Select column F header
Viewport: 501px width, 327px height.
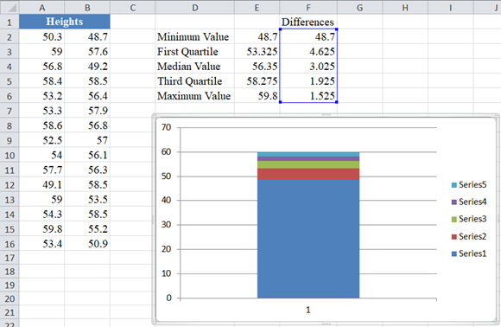[x=308, y=8]
